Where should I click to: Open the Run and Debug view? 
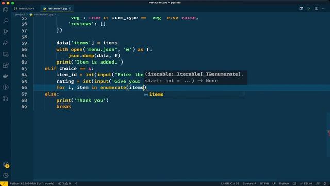point(6,43)
